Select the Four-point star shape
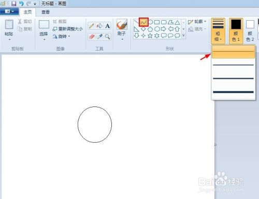This screenshot has width=259, height=199. tap(143, 36)
